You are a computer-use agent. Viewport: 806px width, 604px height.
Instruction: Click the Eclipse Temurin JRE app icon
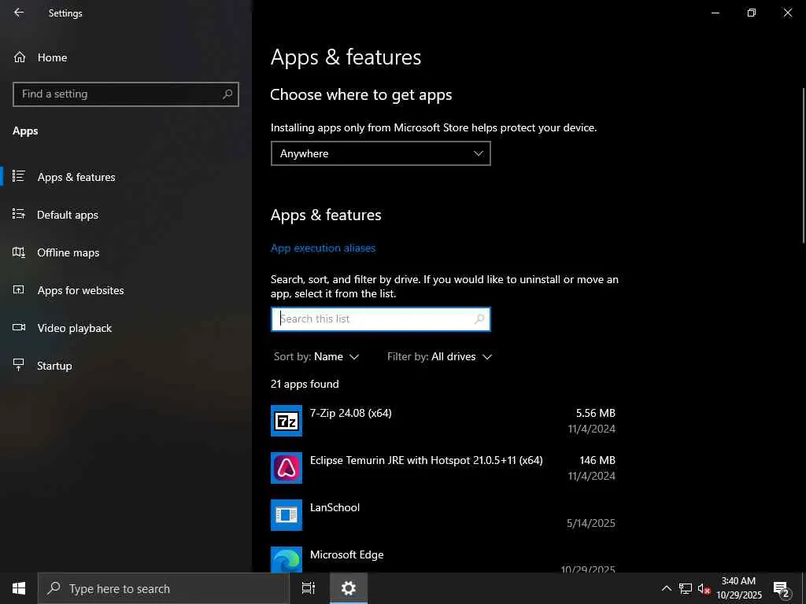coord(287,468)
